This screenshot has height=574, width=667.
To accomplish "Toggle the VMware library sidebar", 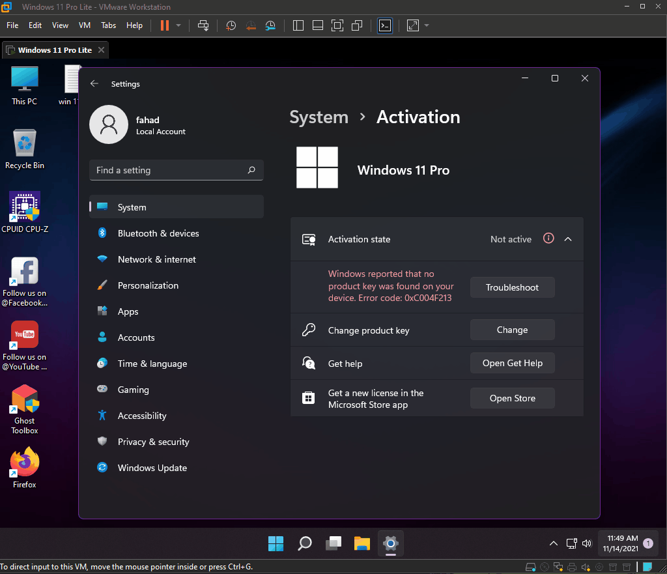I will (x=298, y=25).
